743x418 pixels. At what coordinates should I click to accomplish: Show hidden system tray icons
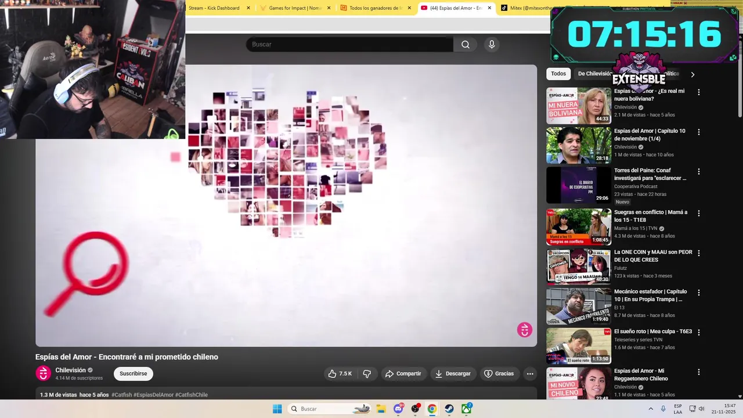point(651,409)
